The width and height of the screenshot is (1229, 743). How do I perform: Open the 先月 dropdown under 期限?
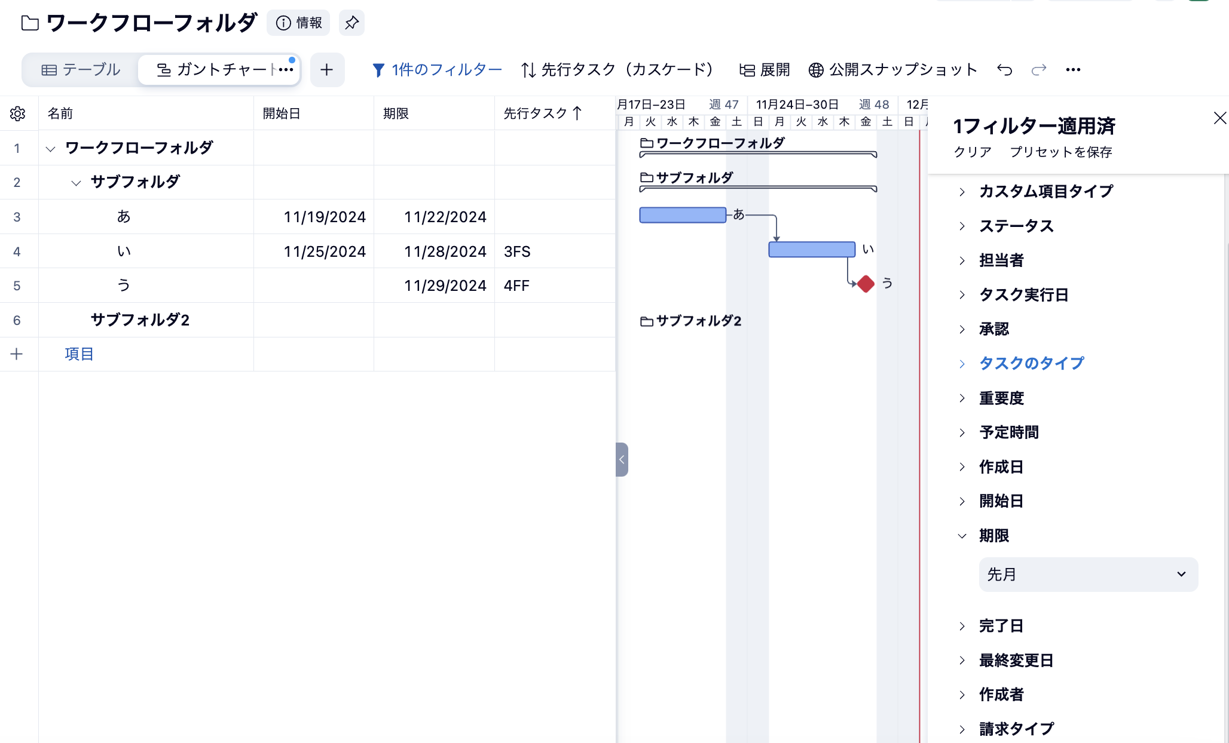coord(1088,575)
